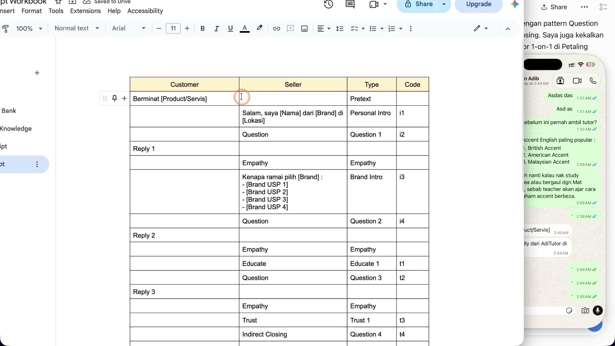The image size is (615, 346).
Task: Click the video meeting camera icon
Action: click(x=374, y=4)
